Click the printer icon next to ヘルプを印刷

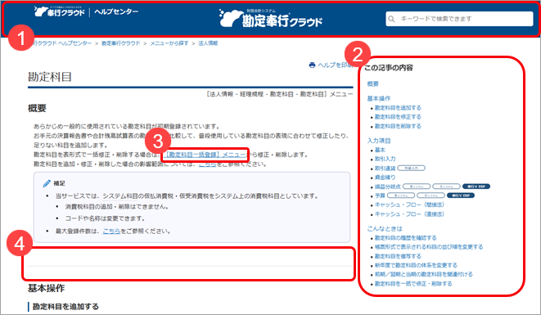[313, 65]
